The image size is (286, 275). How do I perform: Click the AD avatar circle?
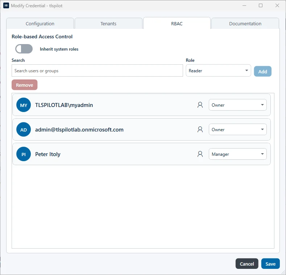point(24,129)
